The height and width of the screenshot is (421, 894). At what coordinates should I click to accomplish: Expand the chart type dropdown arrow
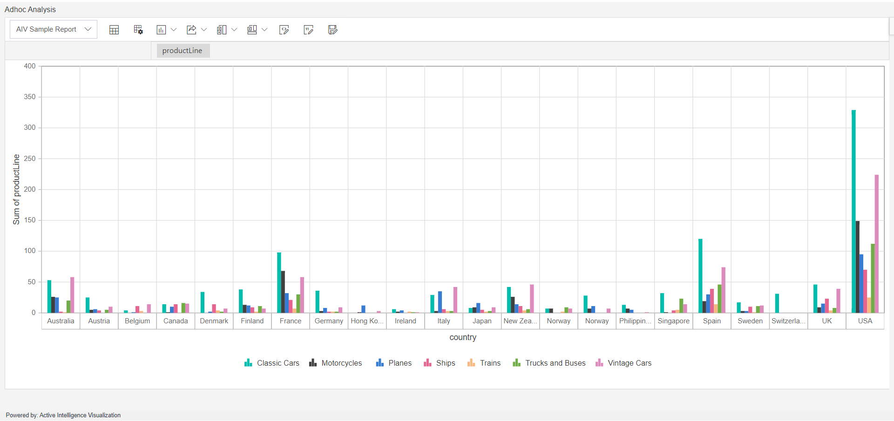click(174, 30)
